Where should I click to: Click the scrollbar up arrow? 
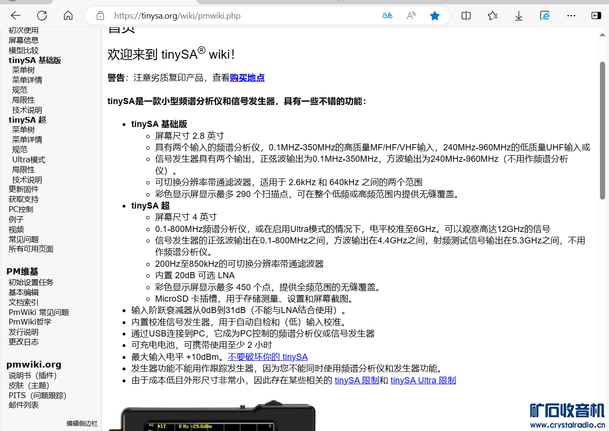coord(603,35)
